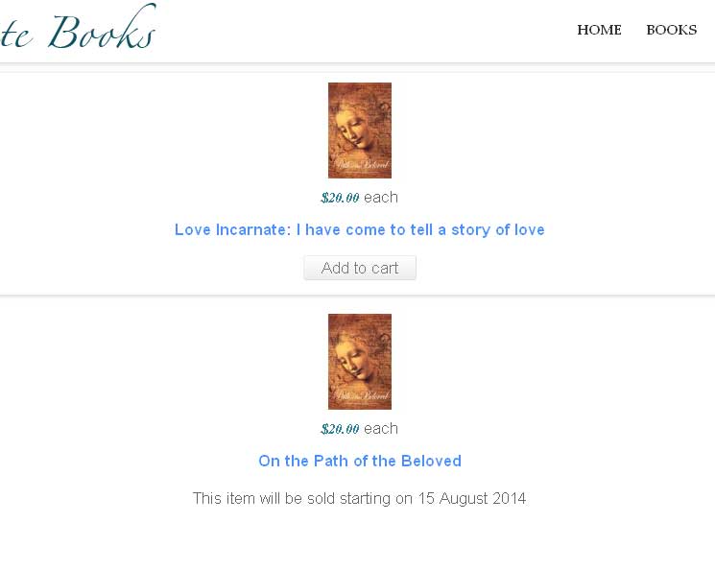Image resolution: width=715 pixels, height=570 pixels.
Task: Select the $20.00 price under Love Incarnate cover
Action: pos(340,198)
